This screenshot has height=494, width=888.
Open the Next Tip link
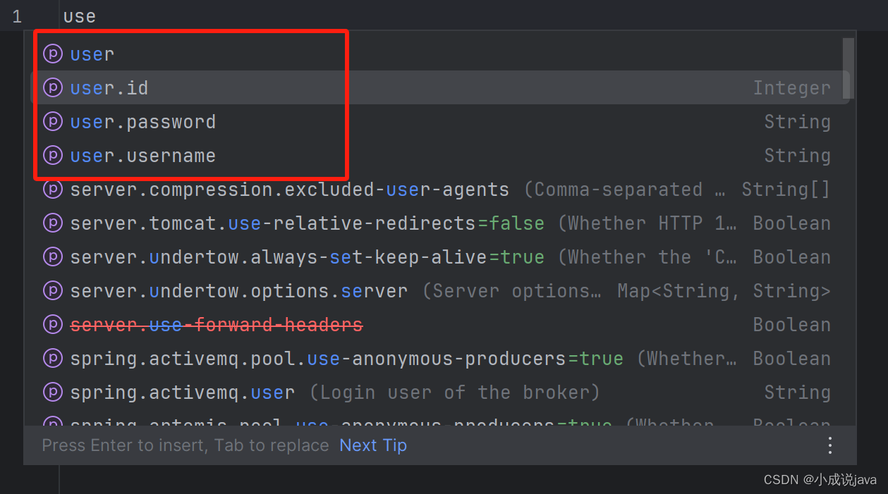[372, 445]
